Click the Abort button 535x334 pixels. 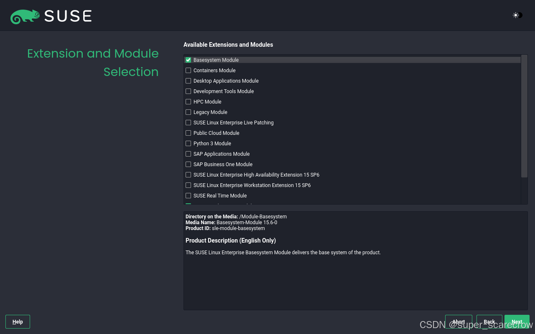459,322
